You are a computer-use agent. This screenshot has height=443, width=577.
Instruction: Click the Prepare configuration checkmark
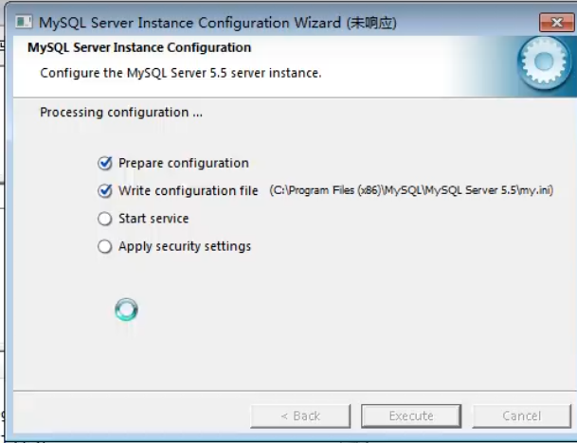point(105,163)
